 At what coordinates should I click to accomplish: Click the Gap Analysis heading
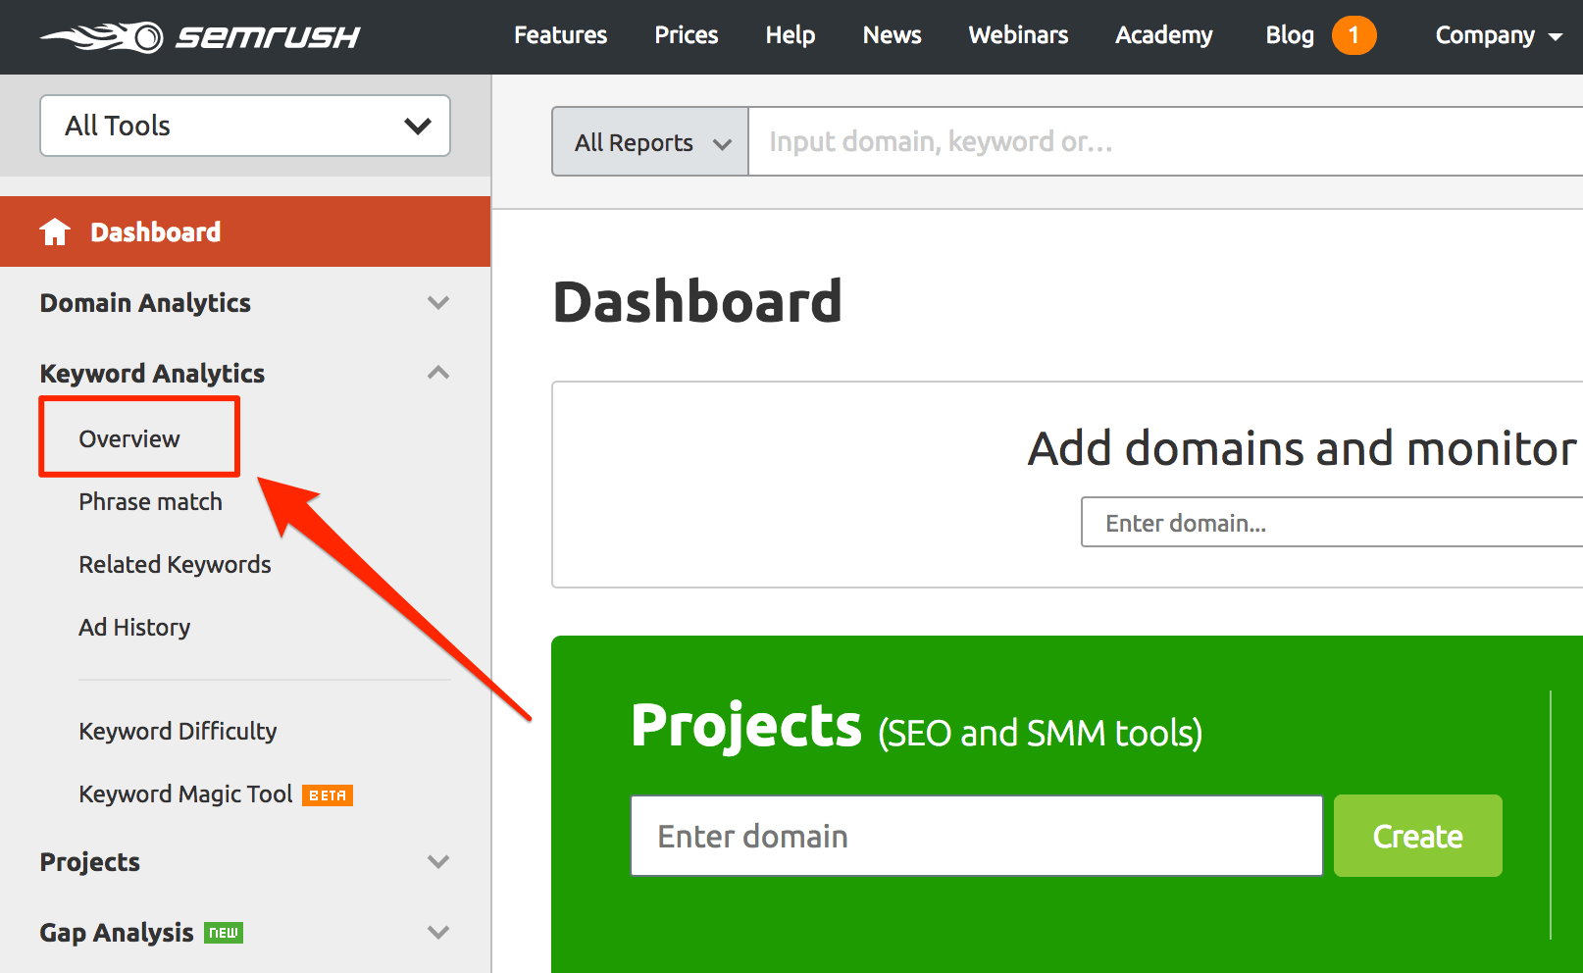117,933
